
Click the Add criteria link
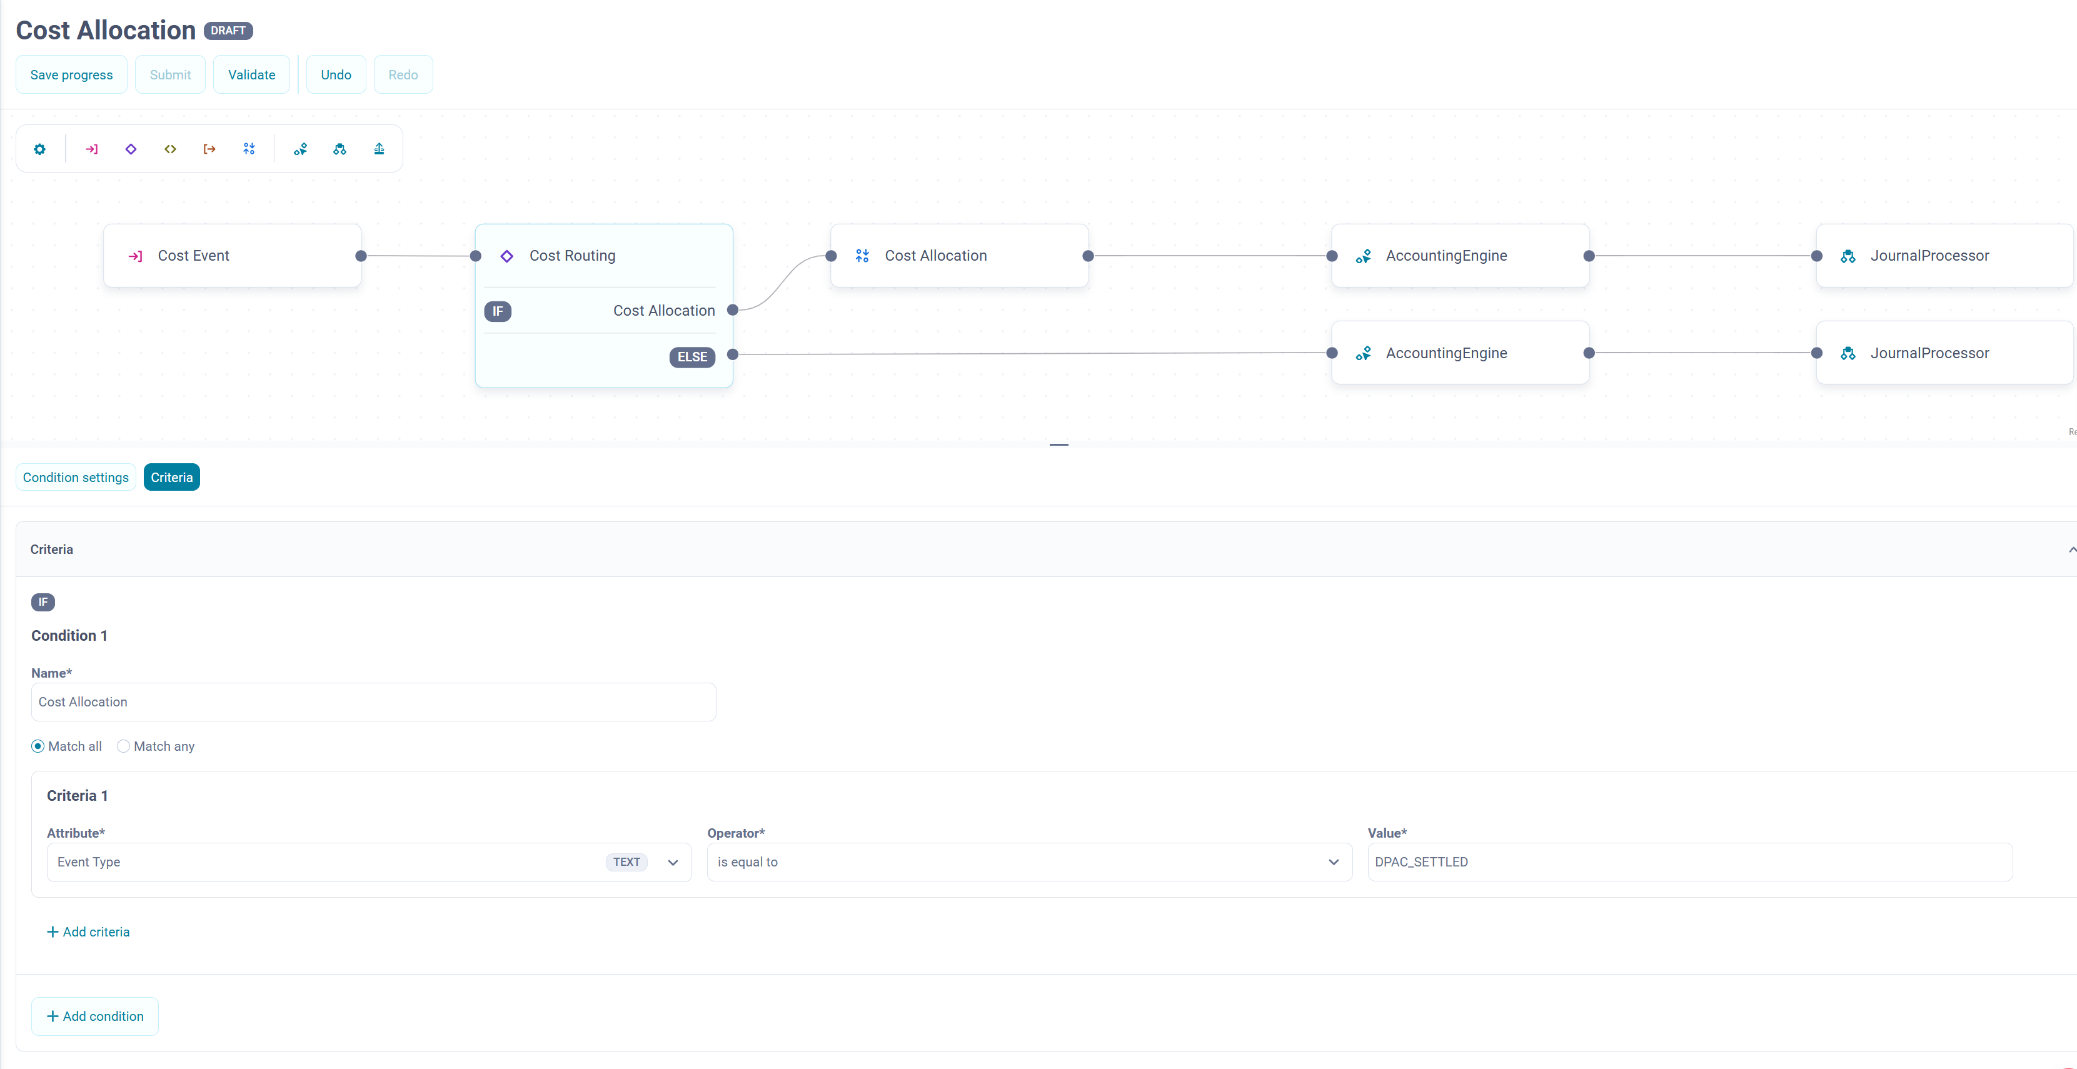click(89, 932)
